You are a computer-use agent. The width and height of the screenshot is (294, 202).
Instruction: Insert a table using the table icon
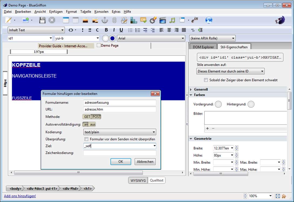pos(66,20)
